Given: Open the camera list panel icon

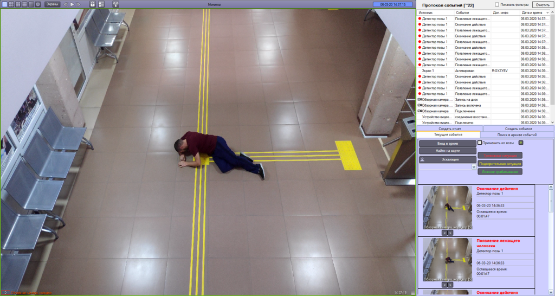Looking at the screenshot, I should point(101,4).
